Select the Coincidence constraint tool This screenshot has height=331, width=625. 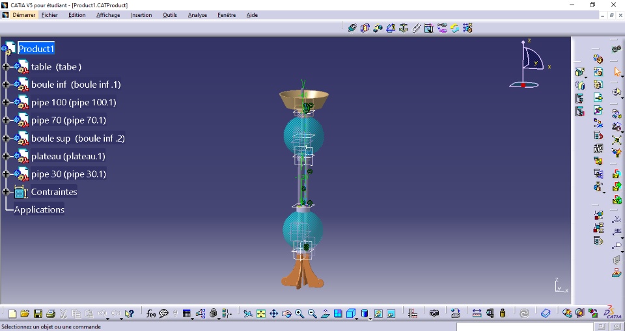[352, 28]
